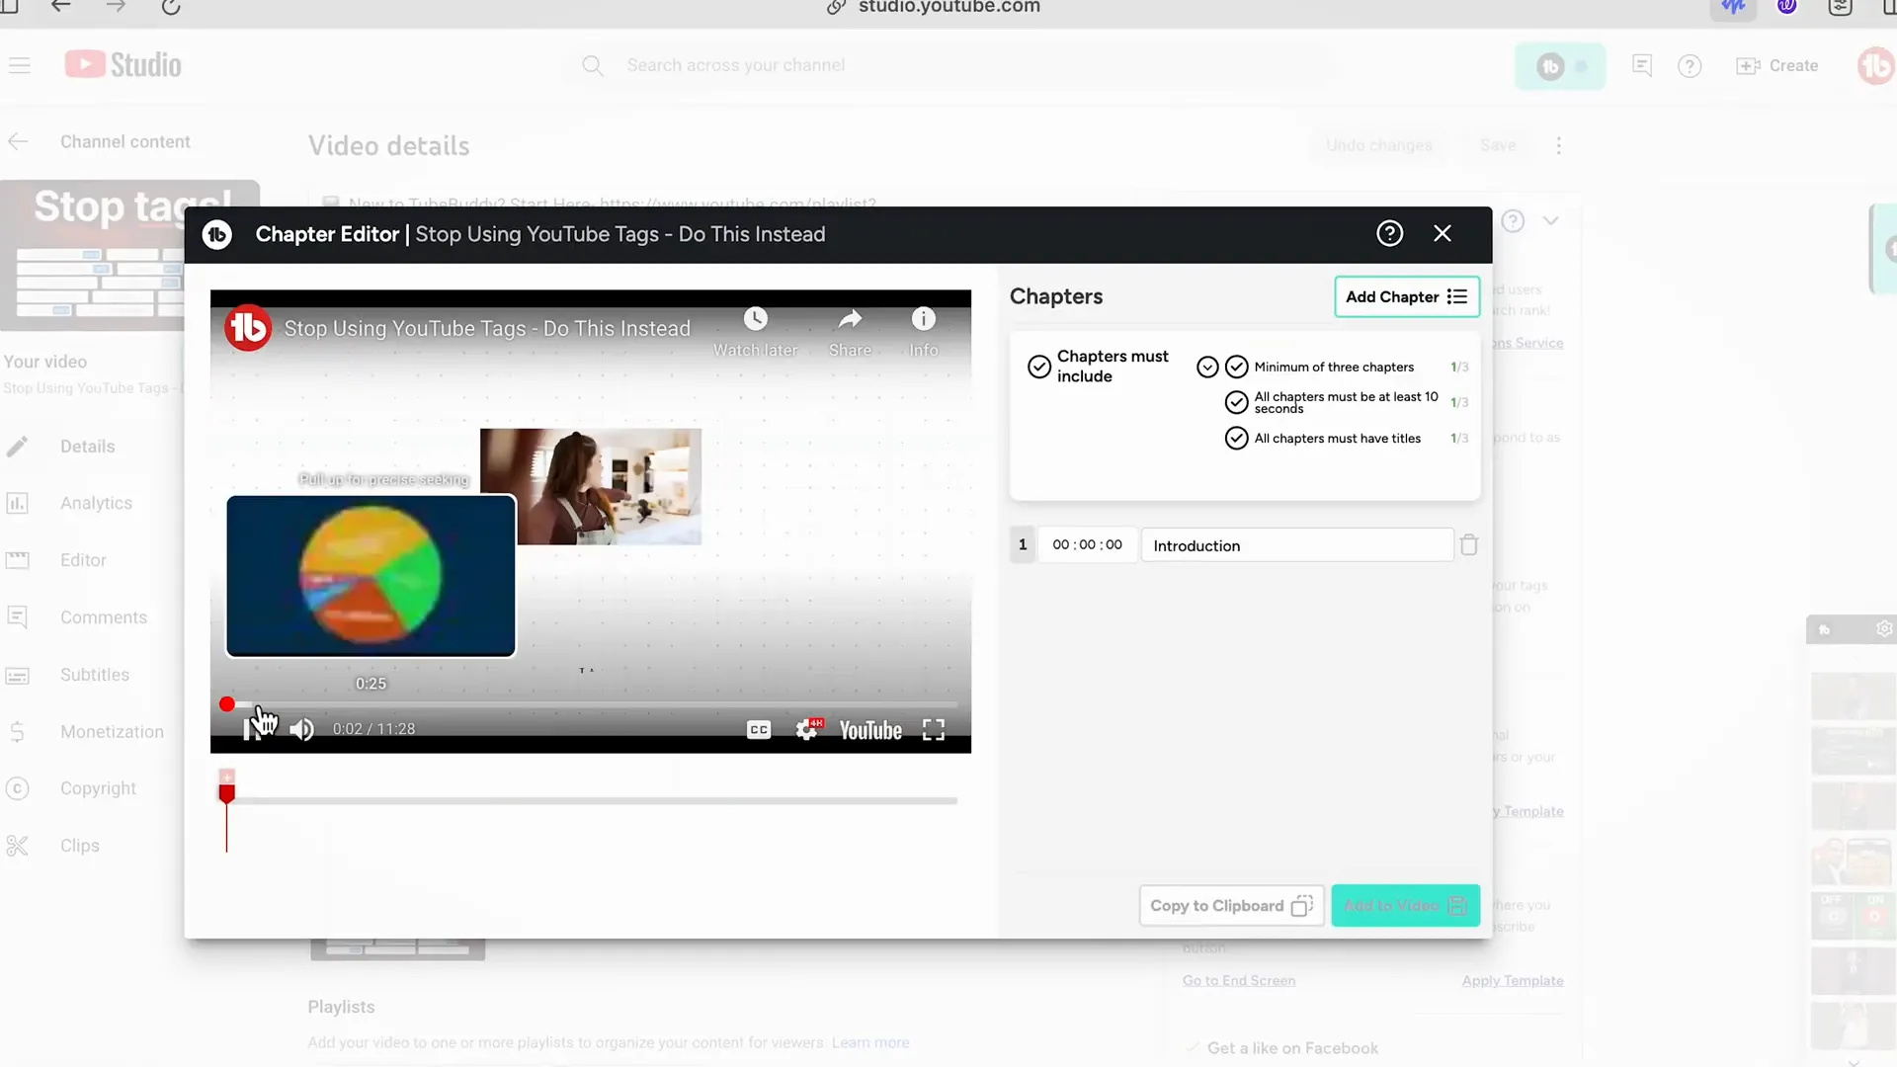Click the Chapter Editor help icon
Image resolution: width=1897 pixels, height=1067 pixels.
point(1390,233)
